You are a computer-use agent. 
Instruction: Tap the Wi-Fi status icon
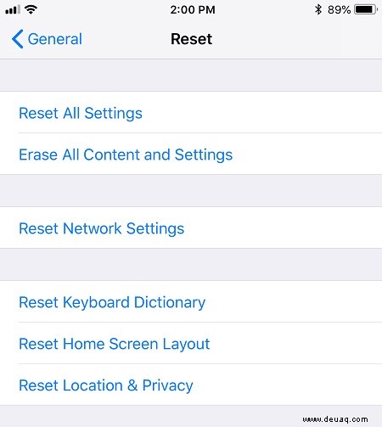click(31, 9)
